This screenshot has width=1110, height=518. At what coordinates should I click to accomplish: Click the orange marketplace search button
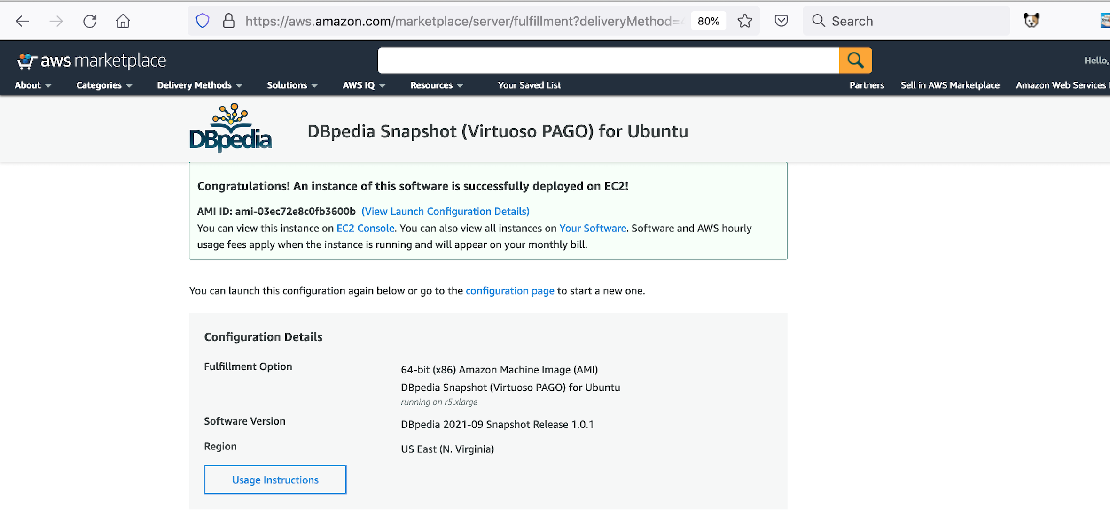click(x=855, y=61)
